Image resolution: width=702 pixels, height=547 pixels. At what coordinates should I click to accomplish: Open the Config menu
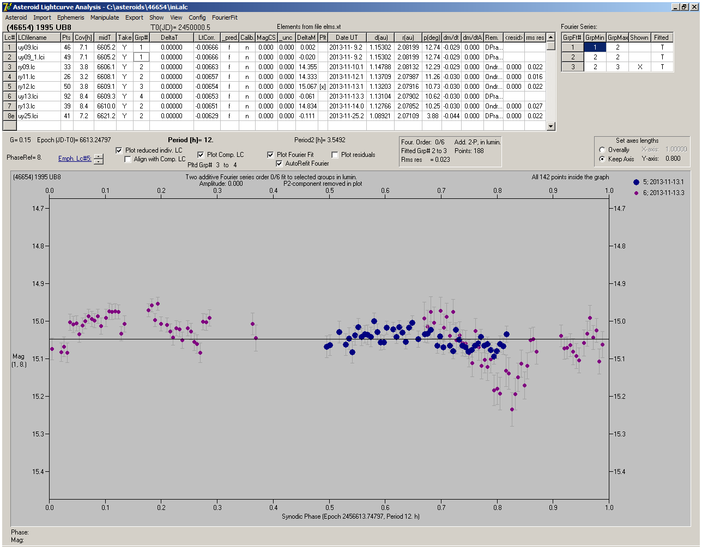[197, 17]
